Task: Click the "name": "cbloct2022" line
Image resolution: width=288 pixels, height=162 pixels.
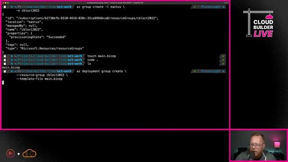Action: (x=24, y=30)
